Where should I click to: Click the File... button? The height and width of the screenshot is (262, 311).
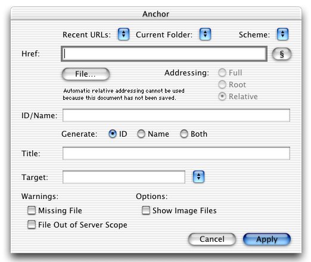(86, 74)
